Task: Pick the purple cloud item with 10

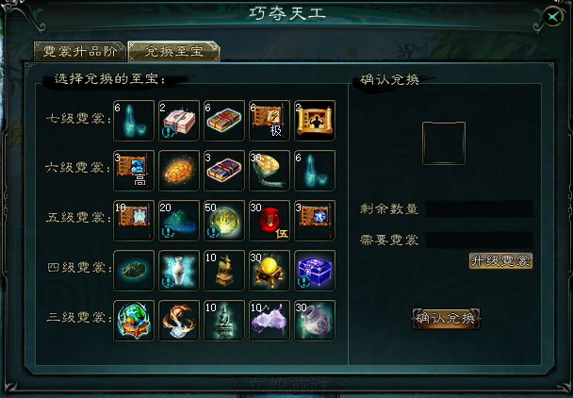Action: (x=270, y=321)
